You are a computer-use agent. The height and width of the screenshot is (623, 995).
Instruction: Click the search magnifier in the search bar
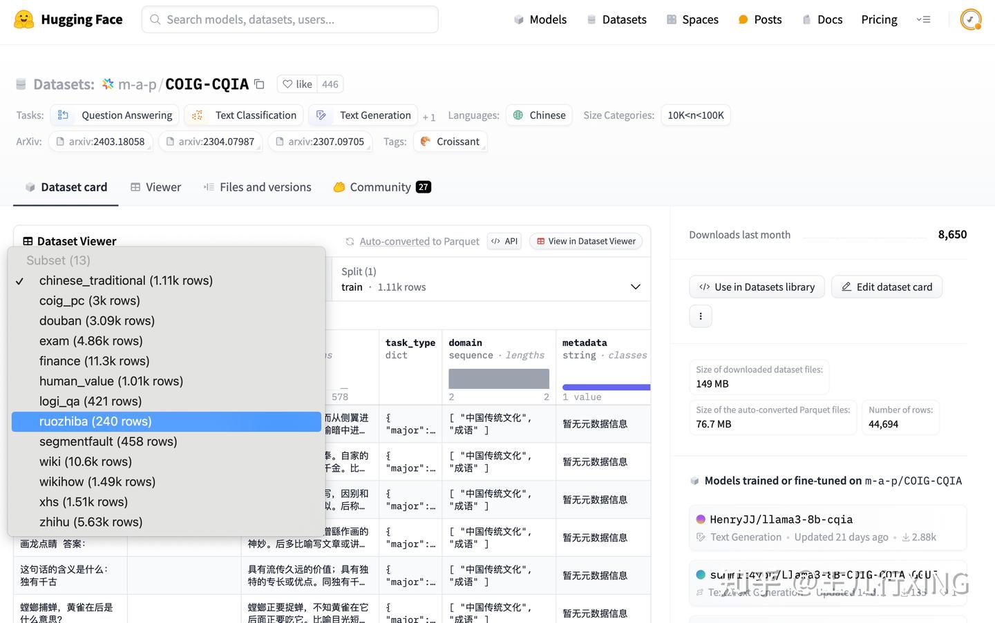click(x=155, y=19)
